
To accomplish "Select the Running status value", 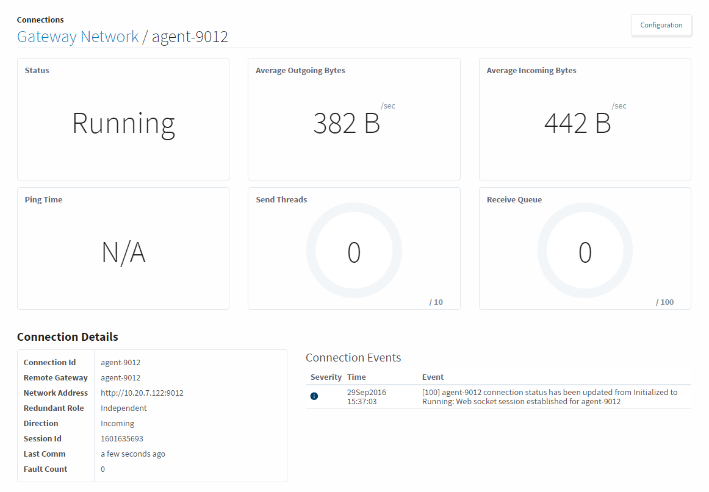I will (x=123, y=123).
